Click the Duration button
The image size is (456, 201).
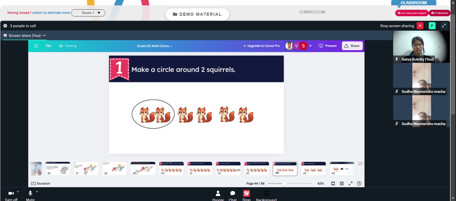[41, 184]
